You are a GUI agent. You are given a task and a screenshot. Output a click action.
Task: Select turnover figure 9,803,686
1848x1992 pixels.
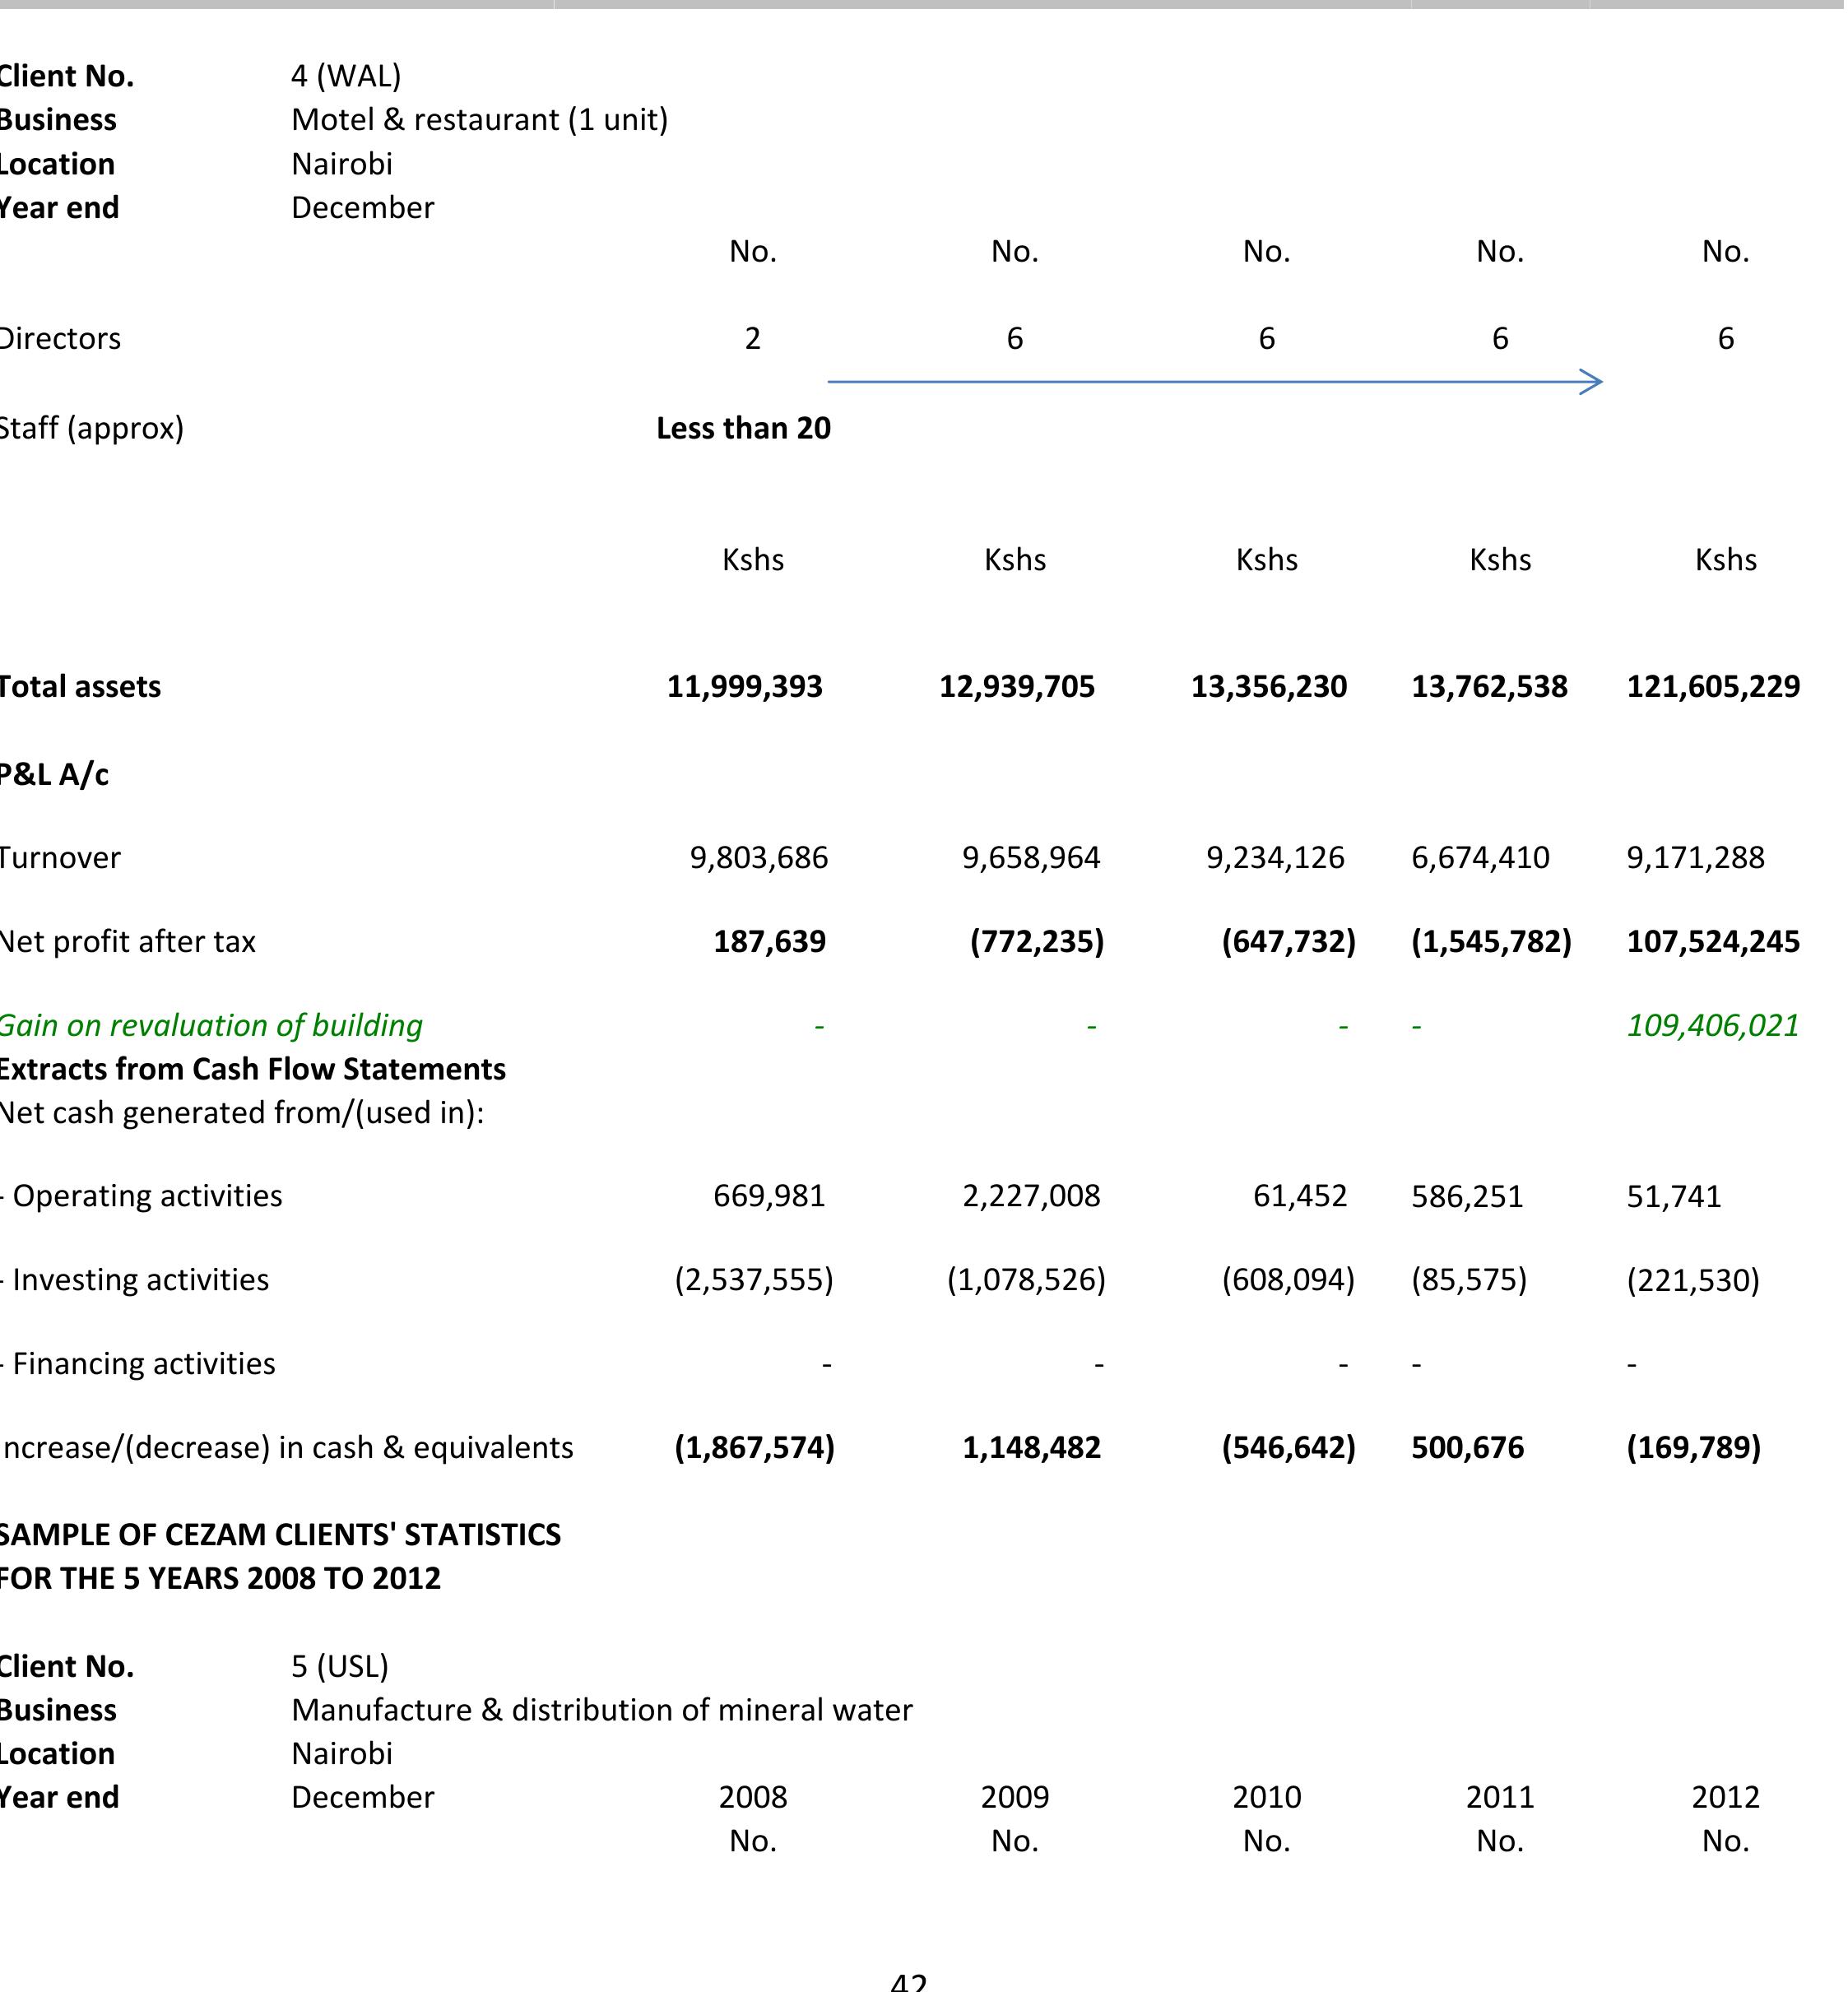(x=759, y=858)
